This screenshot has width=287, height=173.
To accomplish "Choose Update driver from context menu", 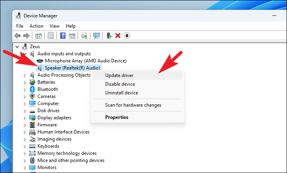I will (119, 75).
